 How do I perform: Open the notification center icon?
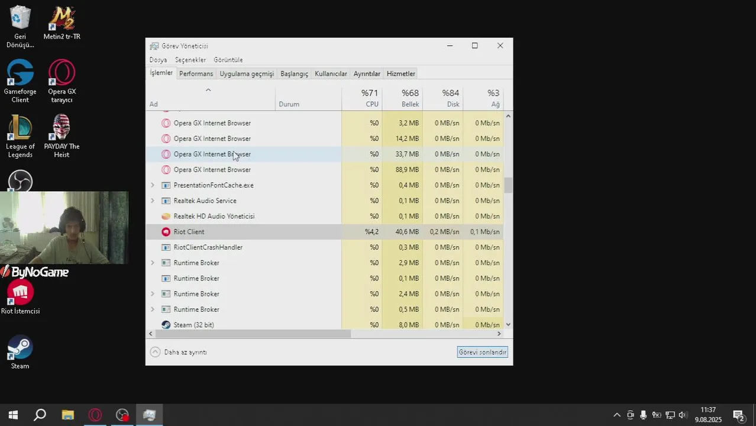click(x=738, y=415)
